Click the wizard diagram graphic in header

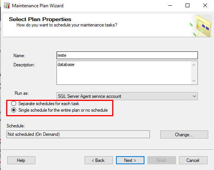coord(201,26)
